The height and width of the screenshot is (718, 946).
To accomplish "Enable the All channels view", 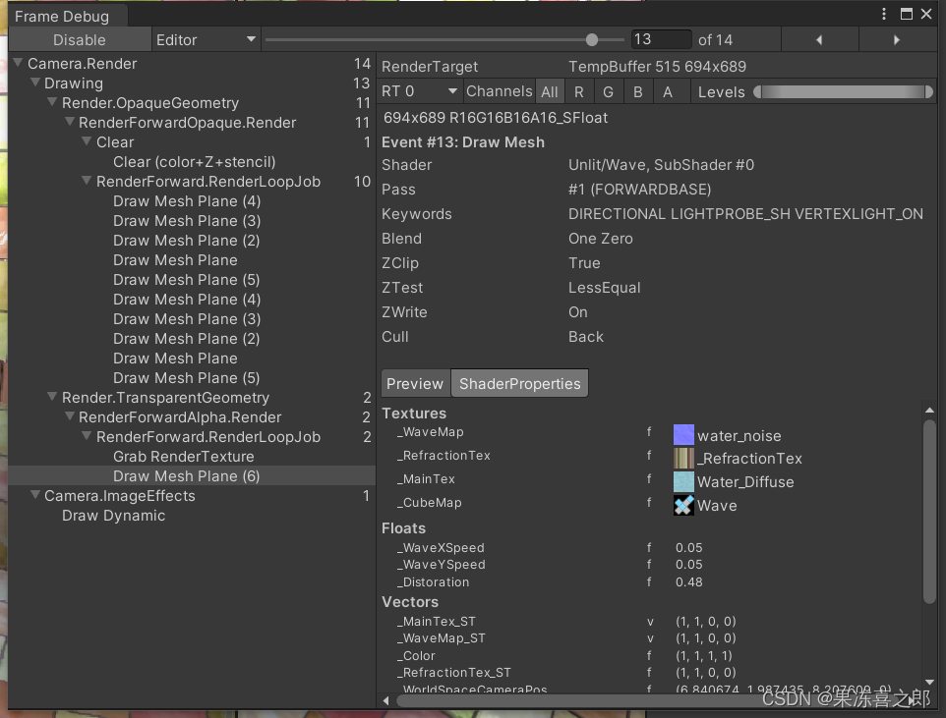I will [x=550, y=90].
